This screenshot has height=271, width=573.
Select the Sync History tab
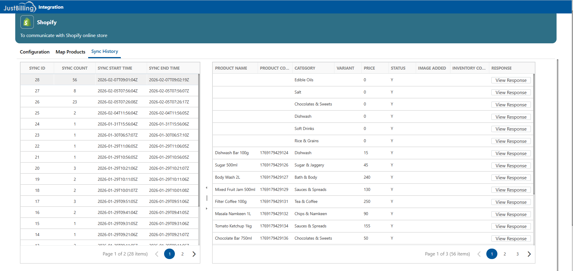[105, 51]
